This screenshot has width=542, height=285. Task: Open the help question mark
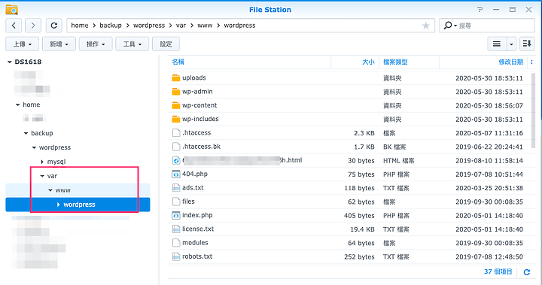coord(480,10)
